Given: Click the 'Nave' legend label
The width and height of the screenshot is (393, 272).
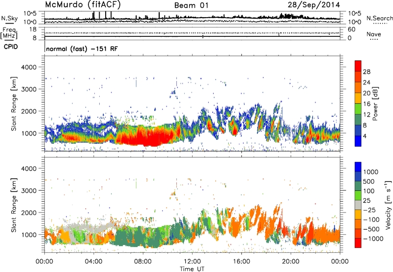Looking at the screenshot, I should click(374, 34).
